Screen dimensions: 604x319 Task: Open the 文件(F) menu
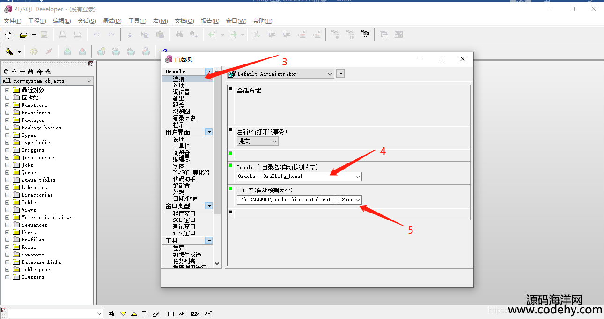(x=13, y=21)
